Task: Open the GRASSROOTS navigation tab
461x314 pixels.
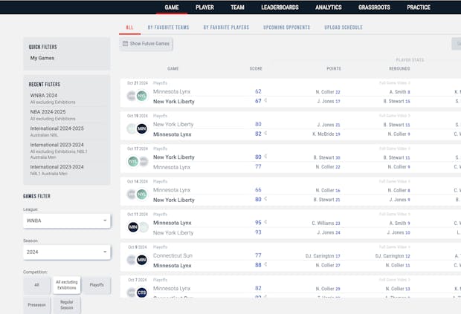Action: coord(374,7)
